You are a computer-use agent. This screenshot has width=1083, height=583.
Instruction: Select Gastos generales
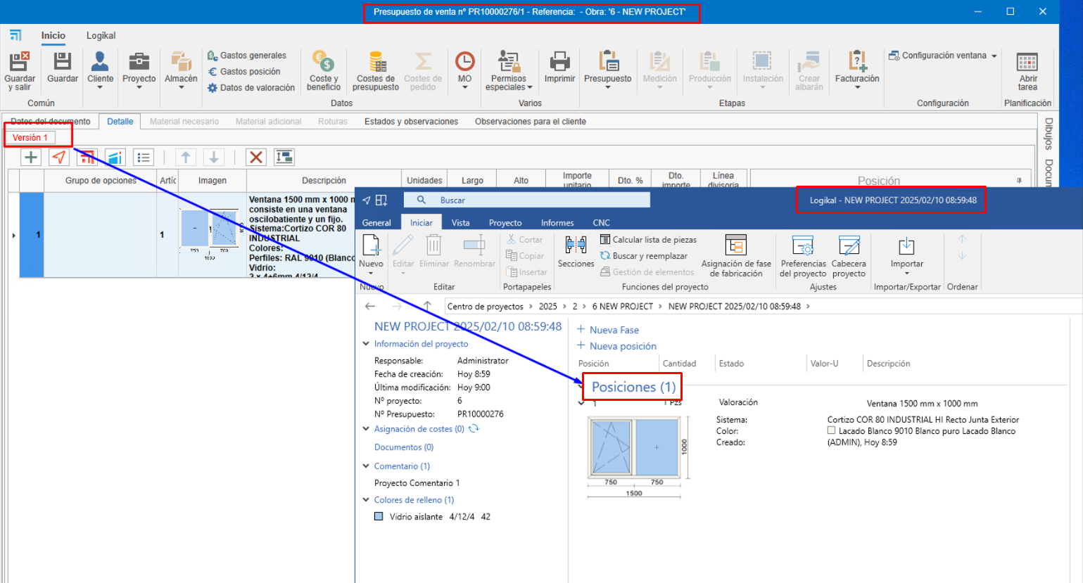click(x=247, y=56)
